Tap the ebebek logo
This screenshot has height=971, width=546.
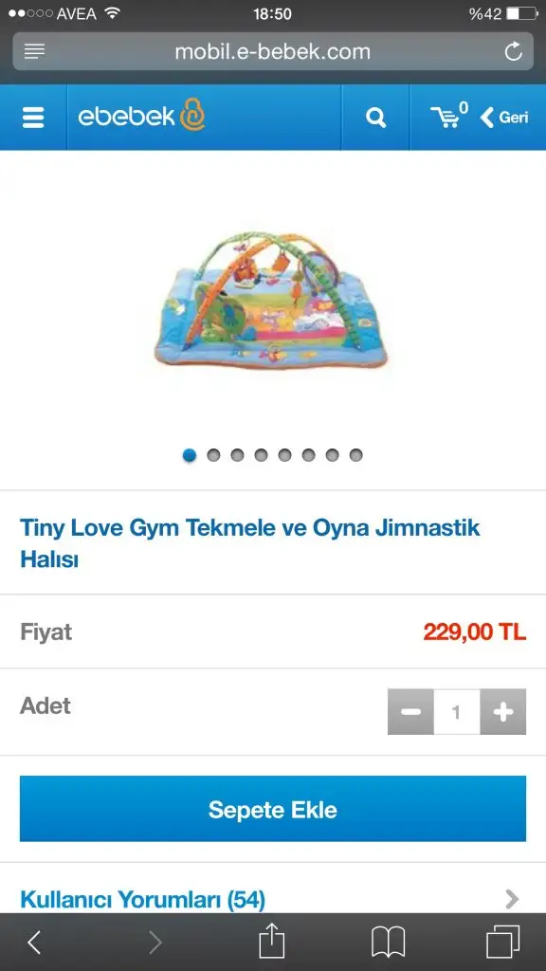click(x=141, y=115)
